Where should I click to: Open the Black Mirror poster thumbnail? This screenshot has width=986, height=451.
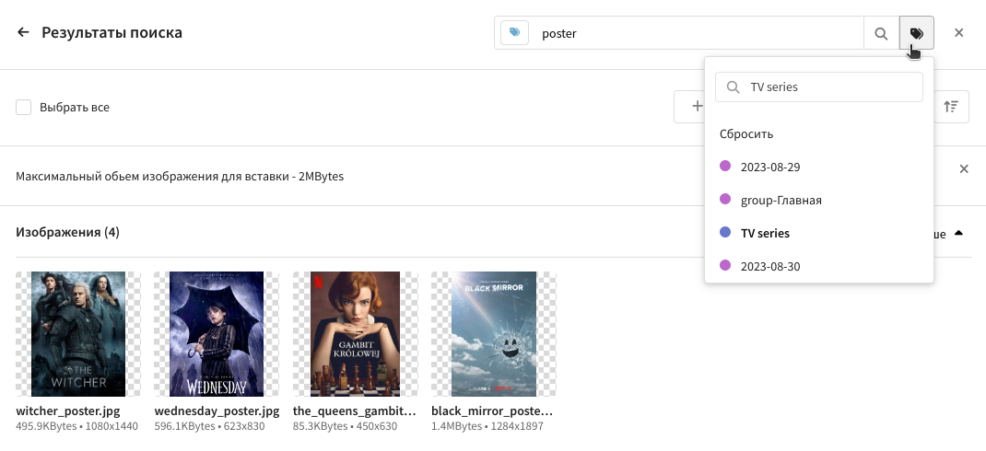pyautogui.click(x=494, y=334)
